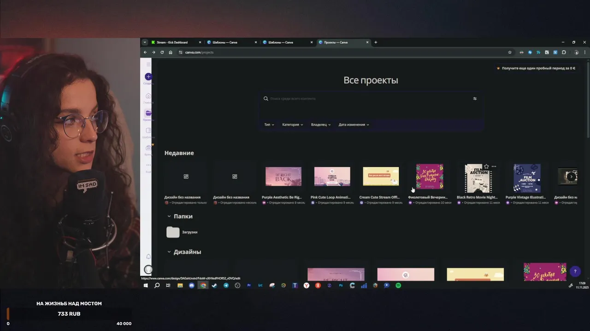Viewport: 590px width, 331px height.
Task: Open Steam from the taskbar
Action: (x=214, y=285)
